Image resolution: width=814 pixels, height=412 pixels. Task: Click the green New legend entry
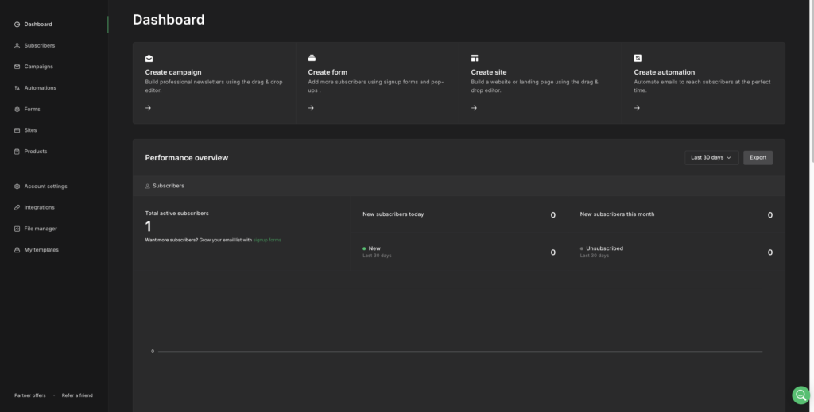click(372, 248)
